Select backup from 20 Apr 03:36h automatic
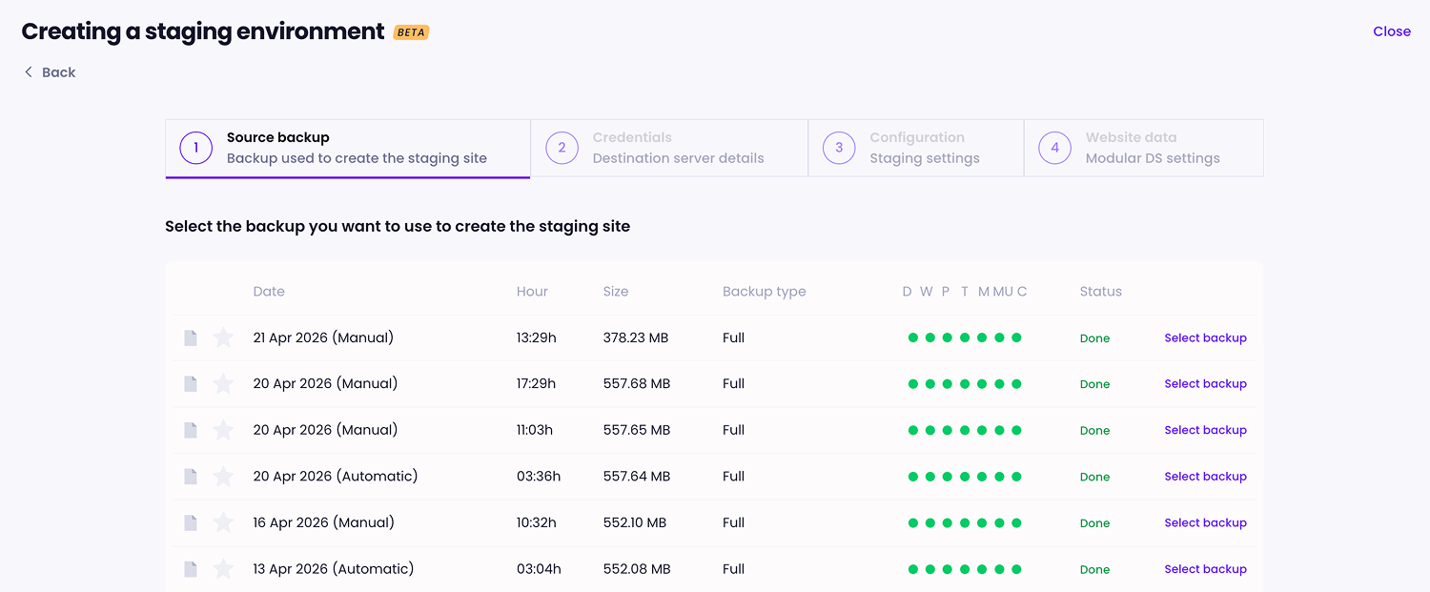 pos(1205,476)
